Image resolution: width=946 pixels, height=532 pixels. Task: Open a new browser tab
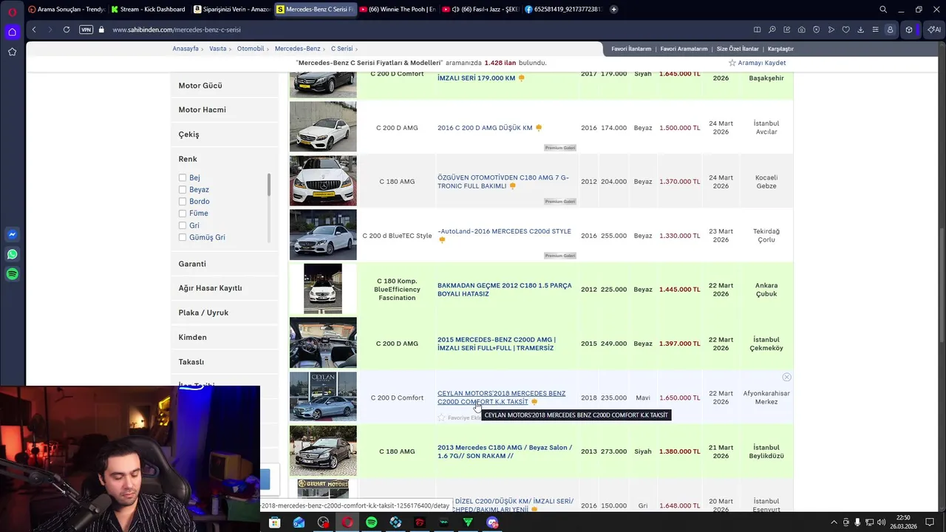[613, 10]
